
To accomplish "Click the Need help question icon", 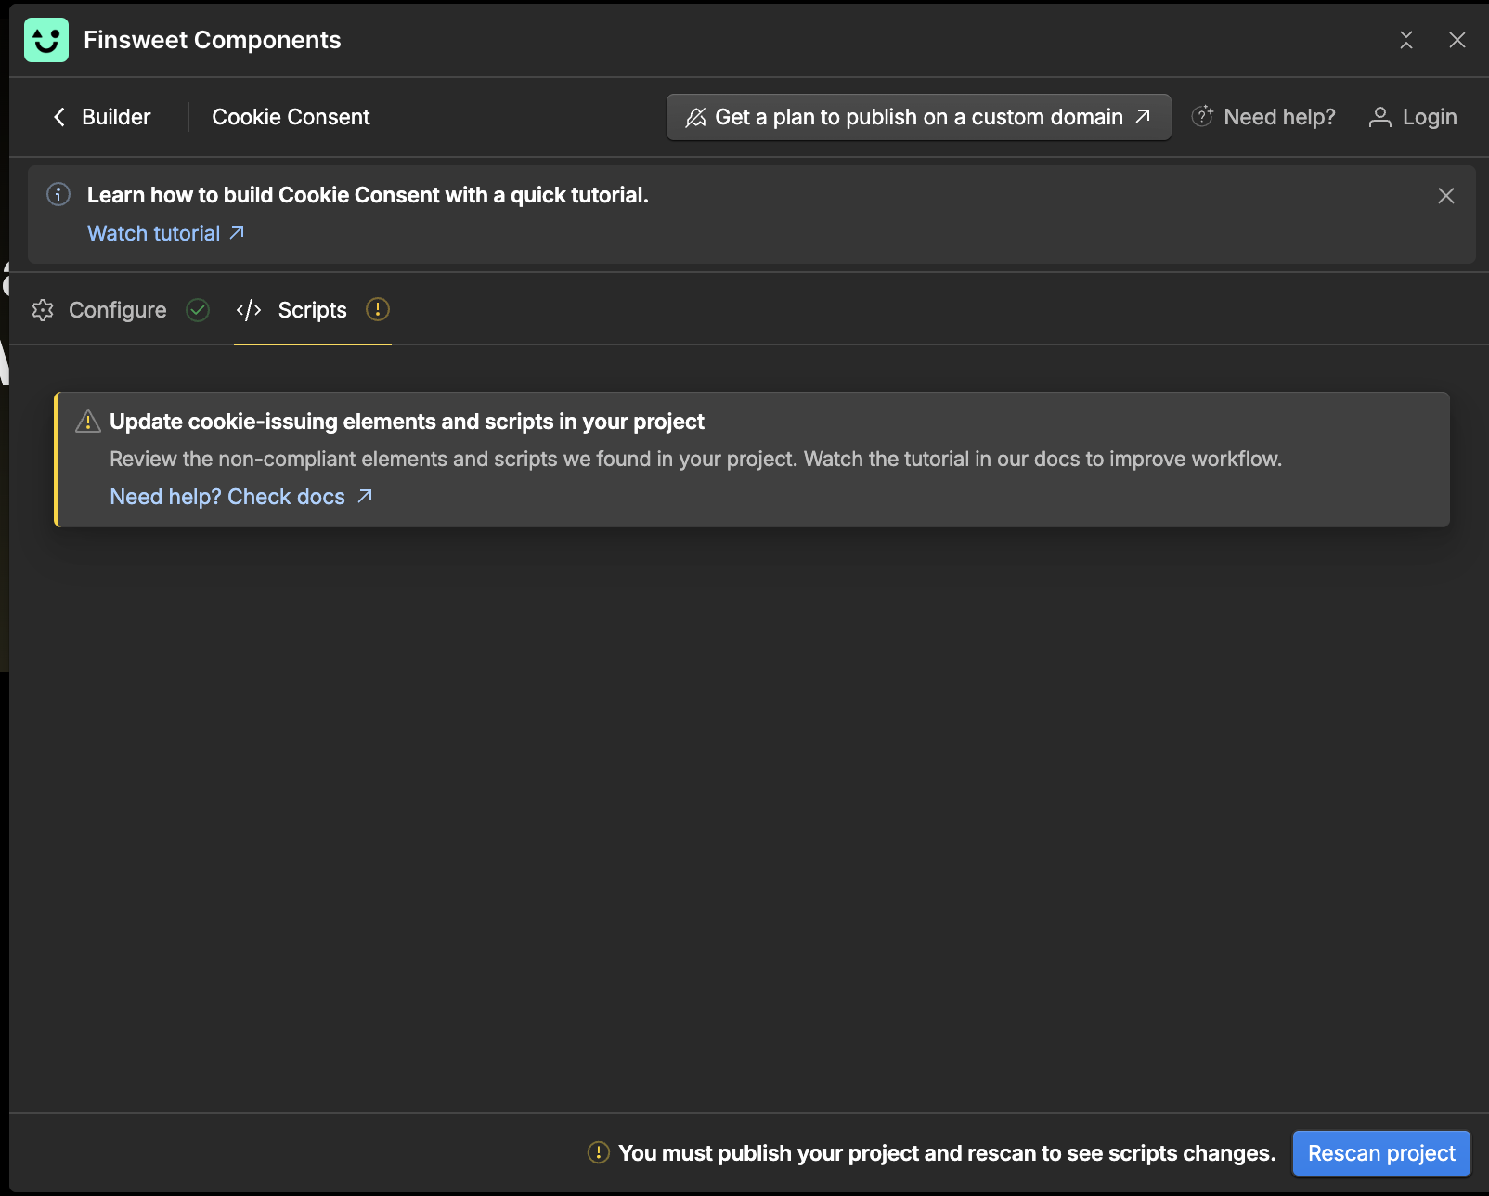I will pyautogui.click(x=1202, y=116).
